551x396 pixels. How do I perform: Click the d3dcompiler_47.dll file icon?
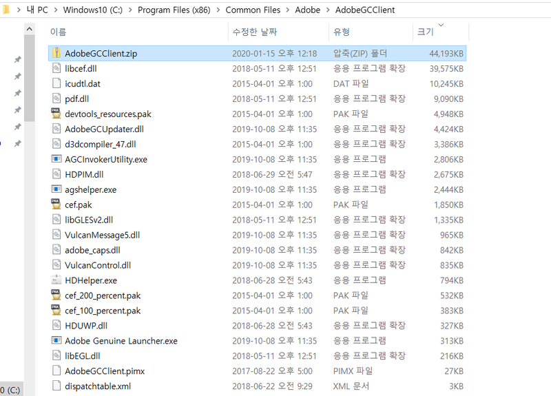coord(56,144)
